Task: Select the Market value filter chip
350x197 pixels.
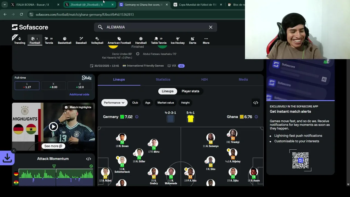Action: click(x=166, y=103)
